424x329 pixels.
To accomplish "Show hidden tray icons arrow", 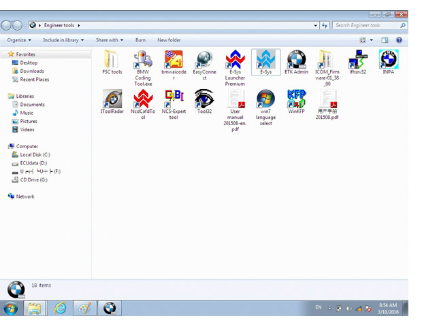I will tap(329, 309).
